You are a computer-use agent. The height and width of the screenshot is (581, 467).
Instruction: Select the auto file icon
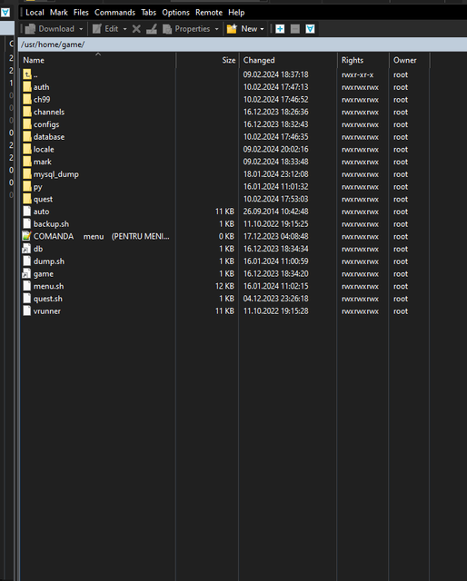coord(27,212)
